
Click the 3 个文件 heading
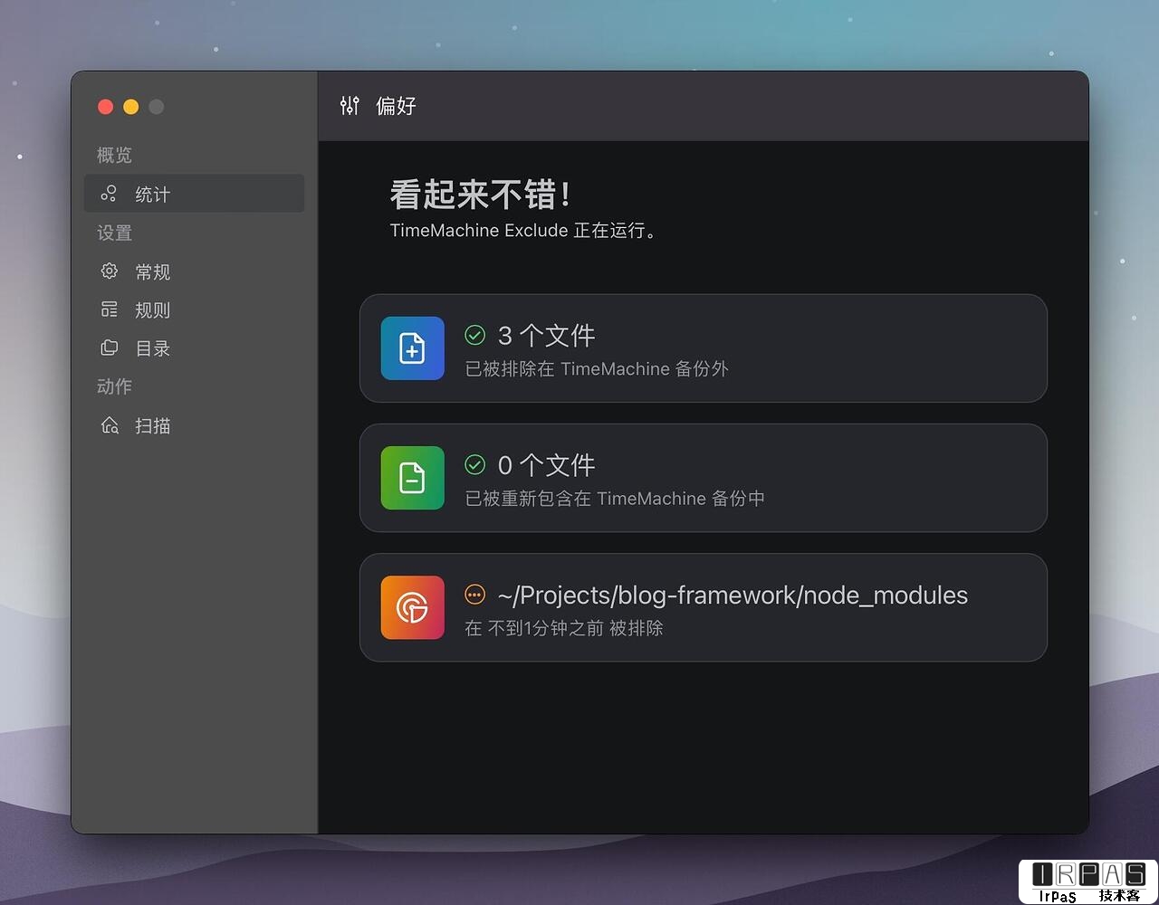click(x=547, y=336)
